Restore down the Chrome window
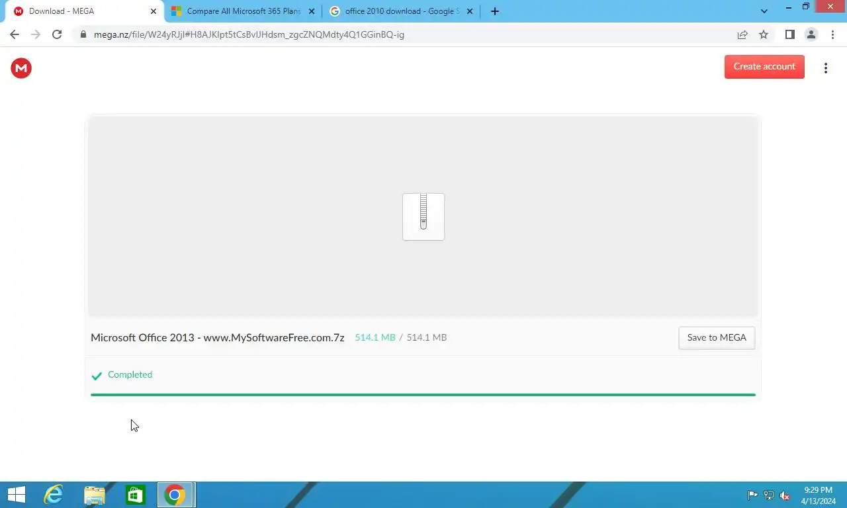This screenshot has width=847, height=508. pos(805,7)
